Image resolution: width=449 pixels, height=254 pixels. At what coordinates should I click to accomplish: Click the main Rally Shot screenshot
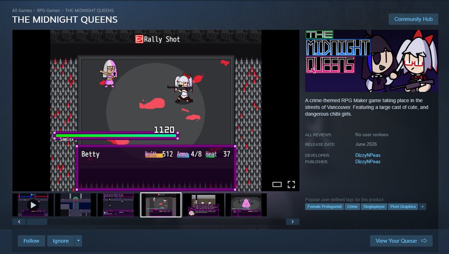(156, 111)
